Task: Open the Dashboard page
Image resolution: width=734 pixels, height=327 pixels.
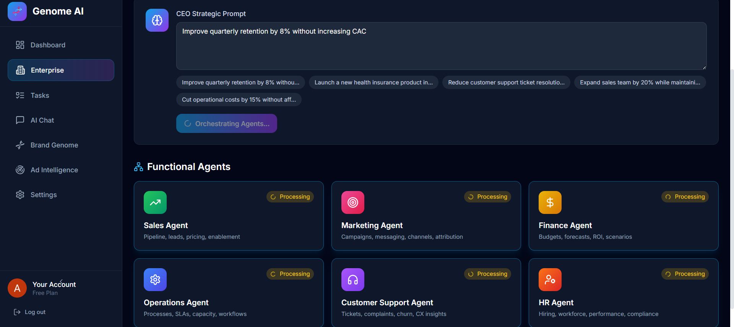Action: pos(61,45)
